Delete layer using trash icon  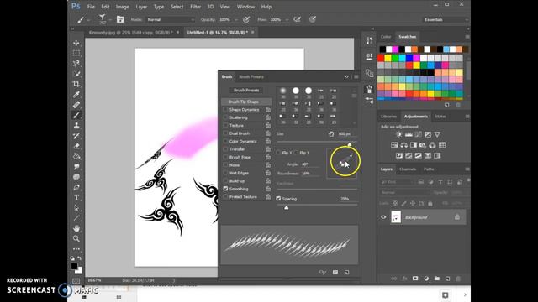pos(458,279)
